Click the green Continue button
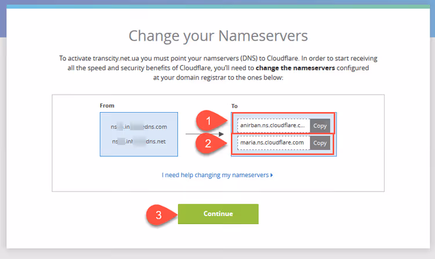 pos(218,214)
